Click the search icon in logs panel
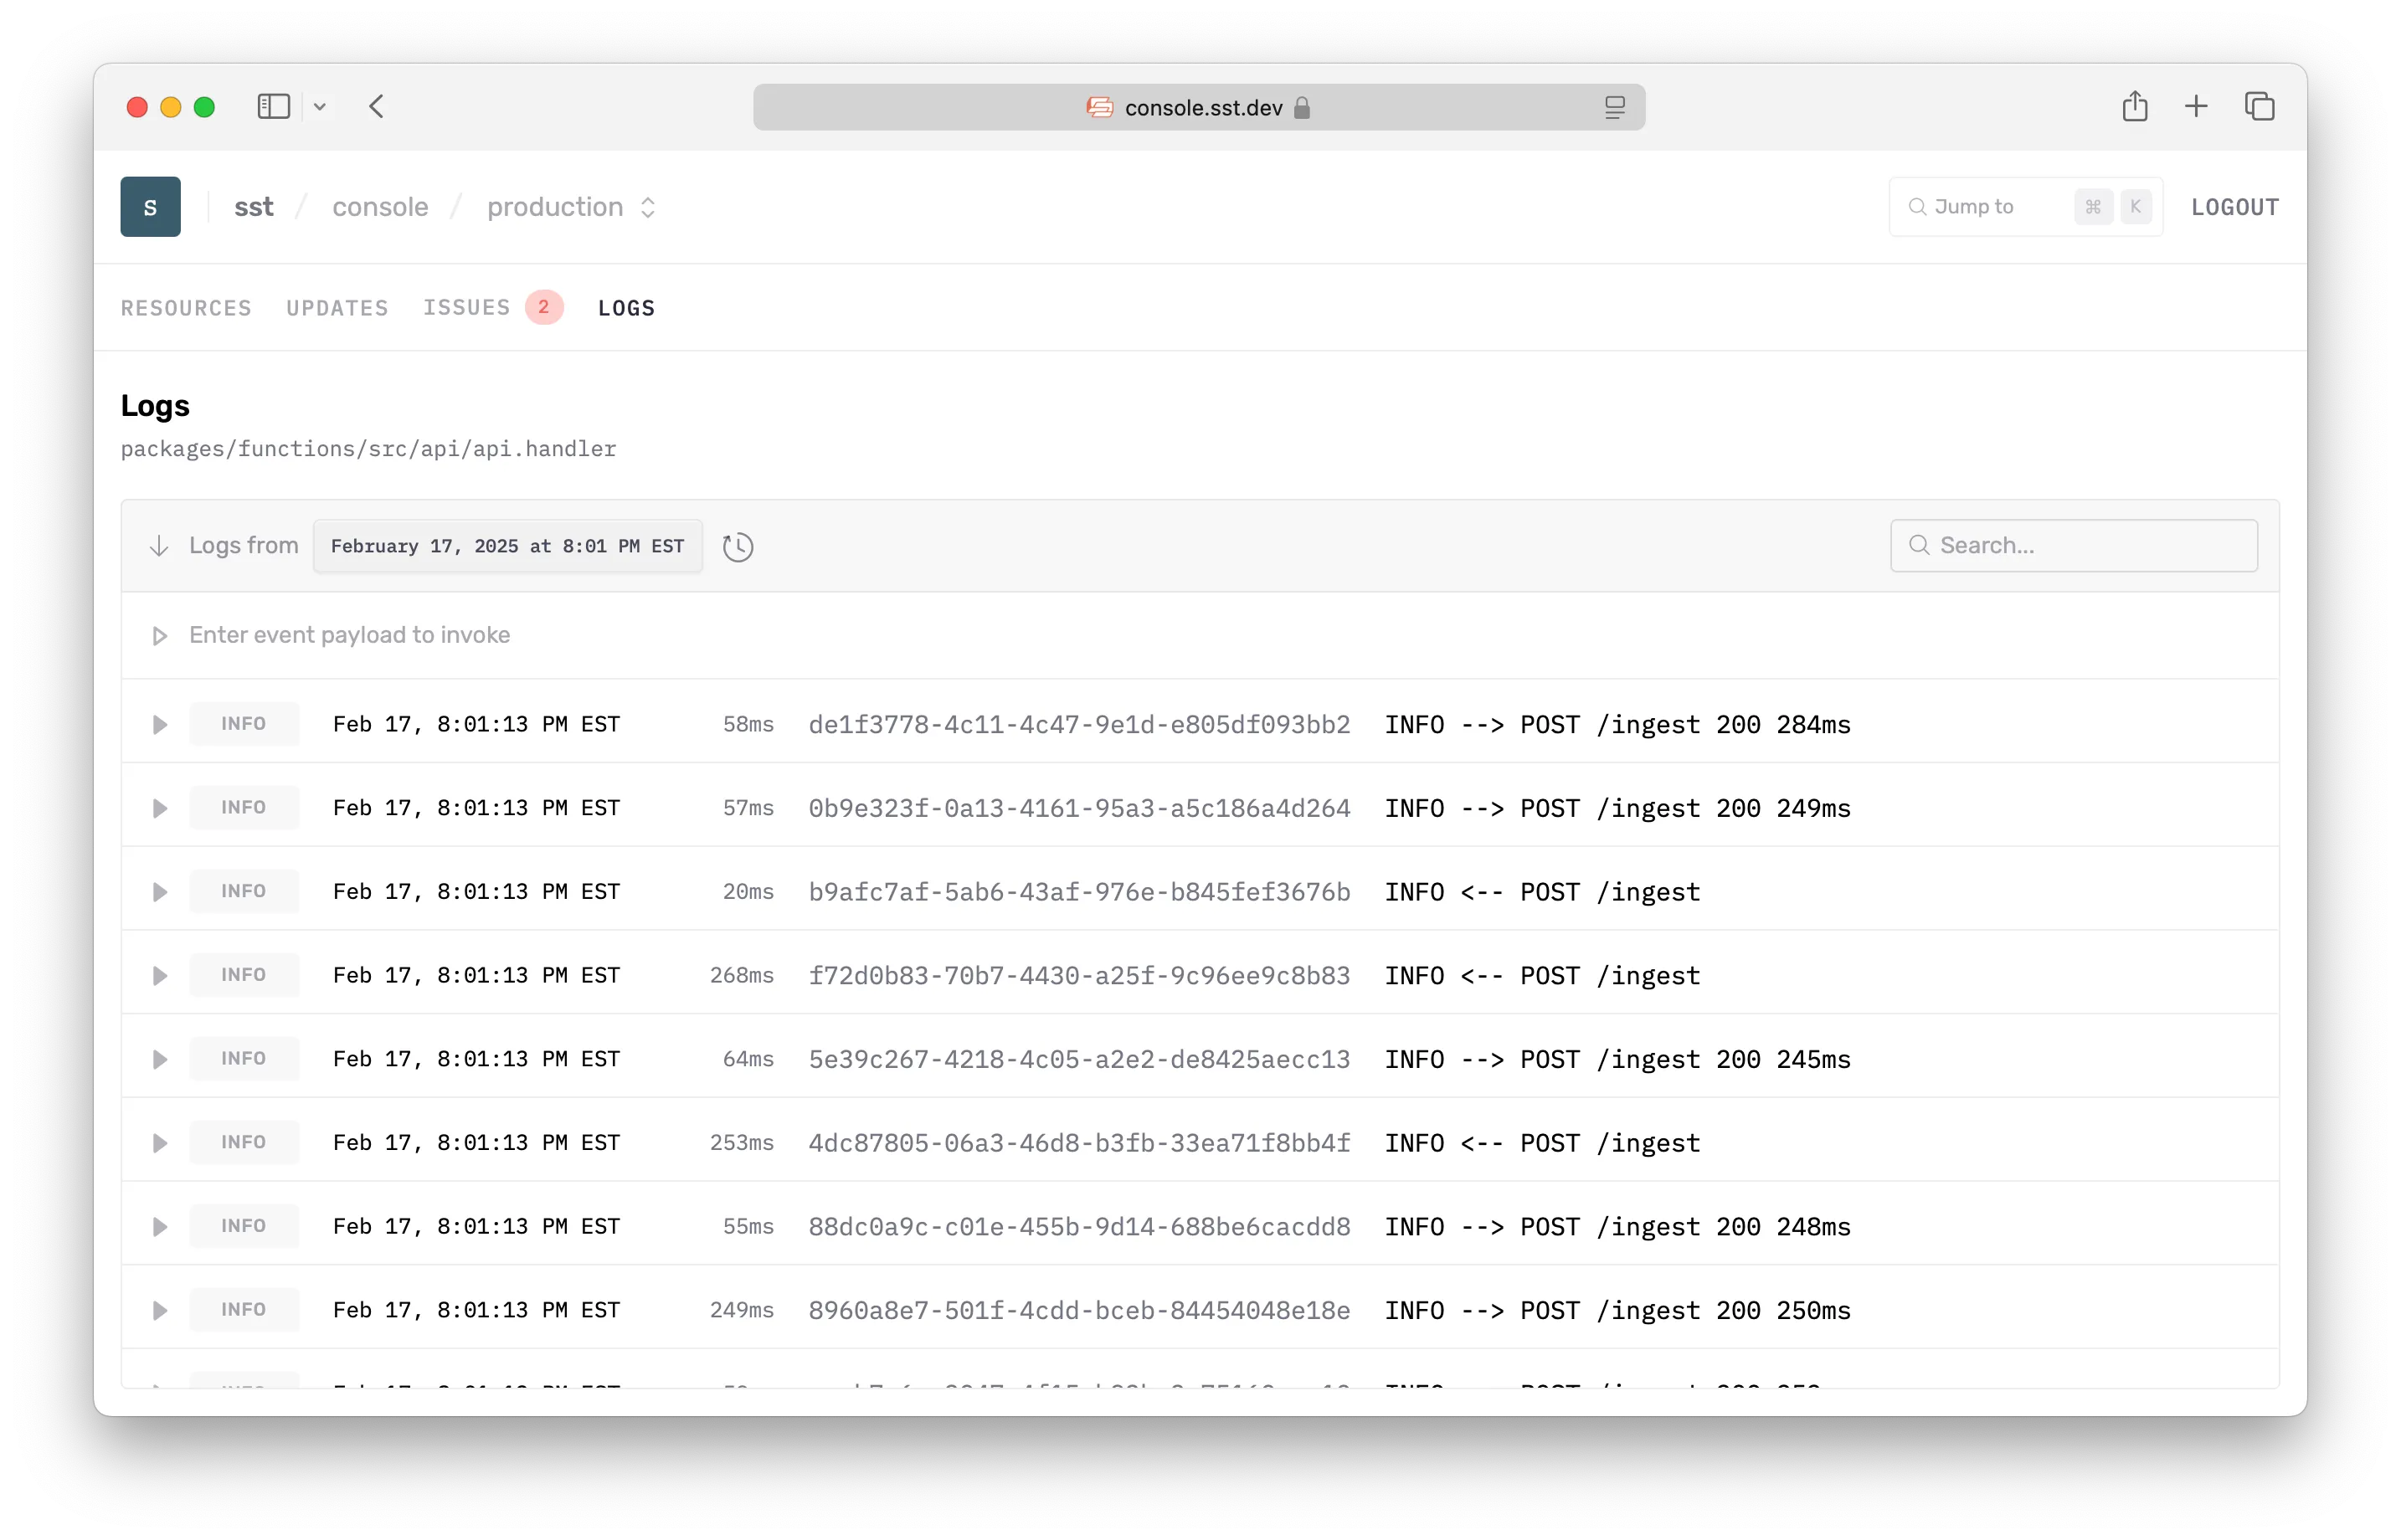Viewport: 2401px width, 1540px height. coord(1918,544)
